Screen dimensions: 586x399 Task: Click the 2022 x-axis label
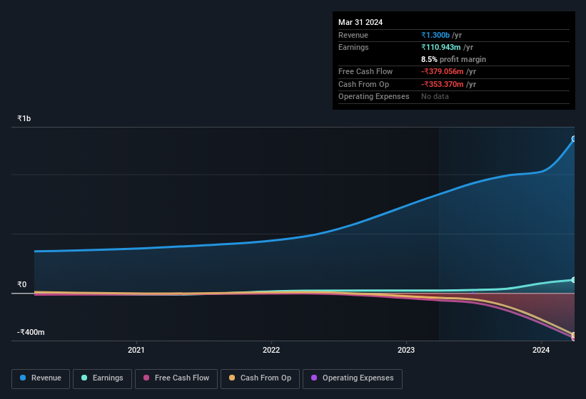[271, 350]
